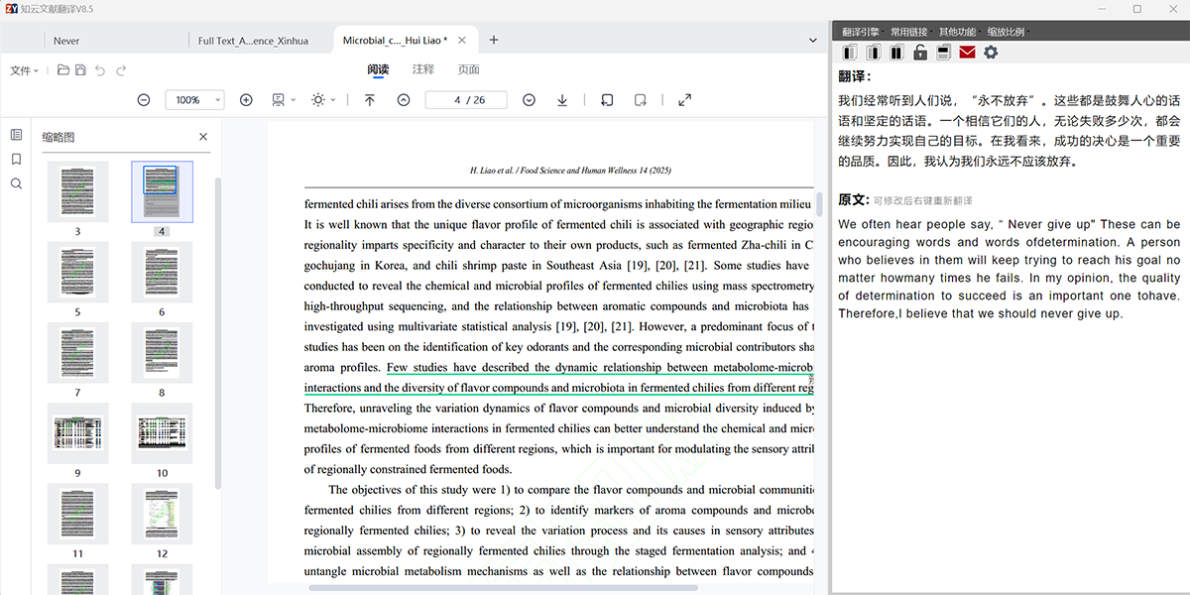Click the zoom out minus icon

point(144,100)
